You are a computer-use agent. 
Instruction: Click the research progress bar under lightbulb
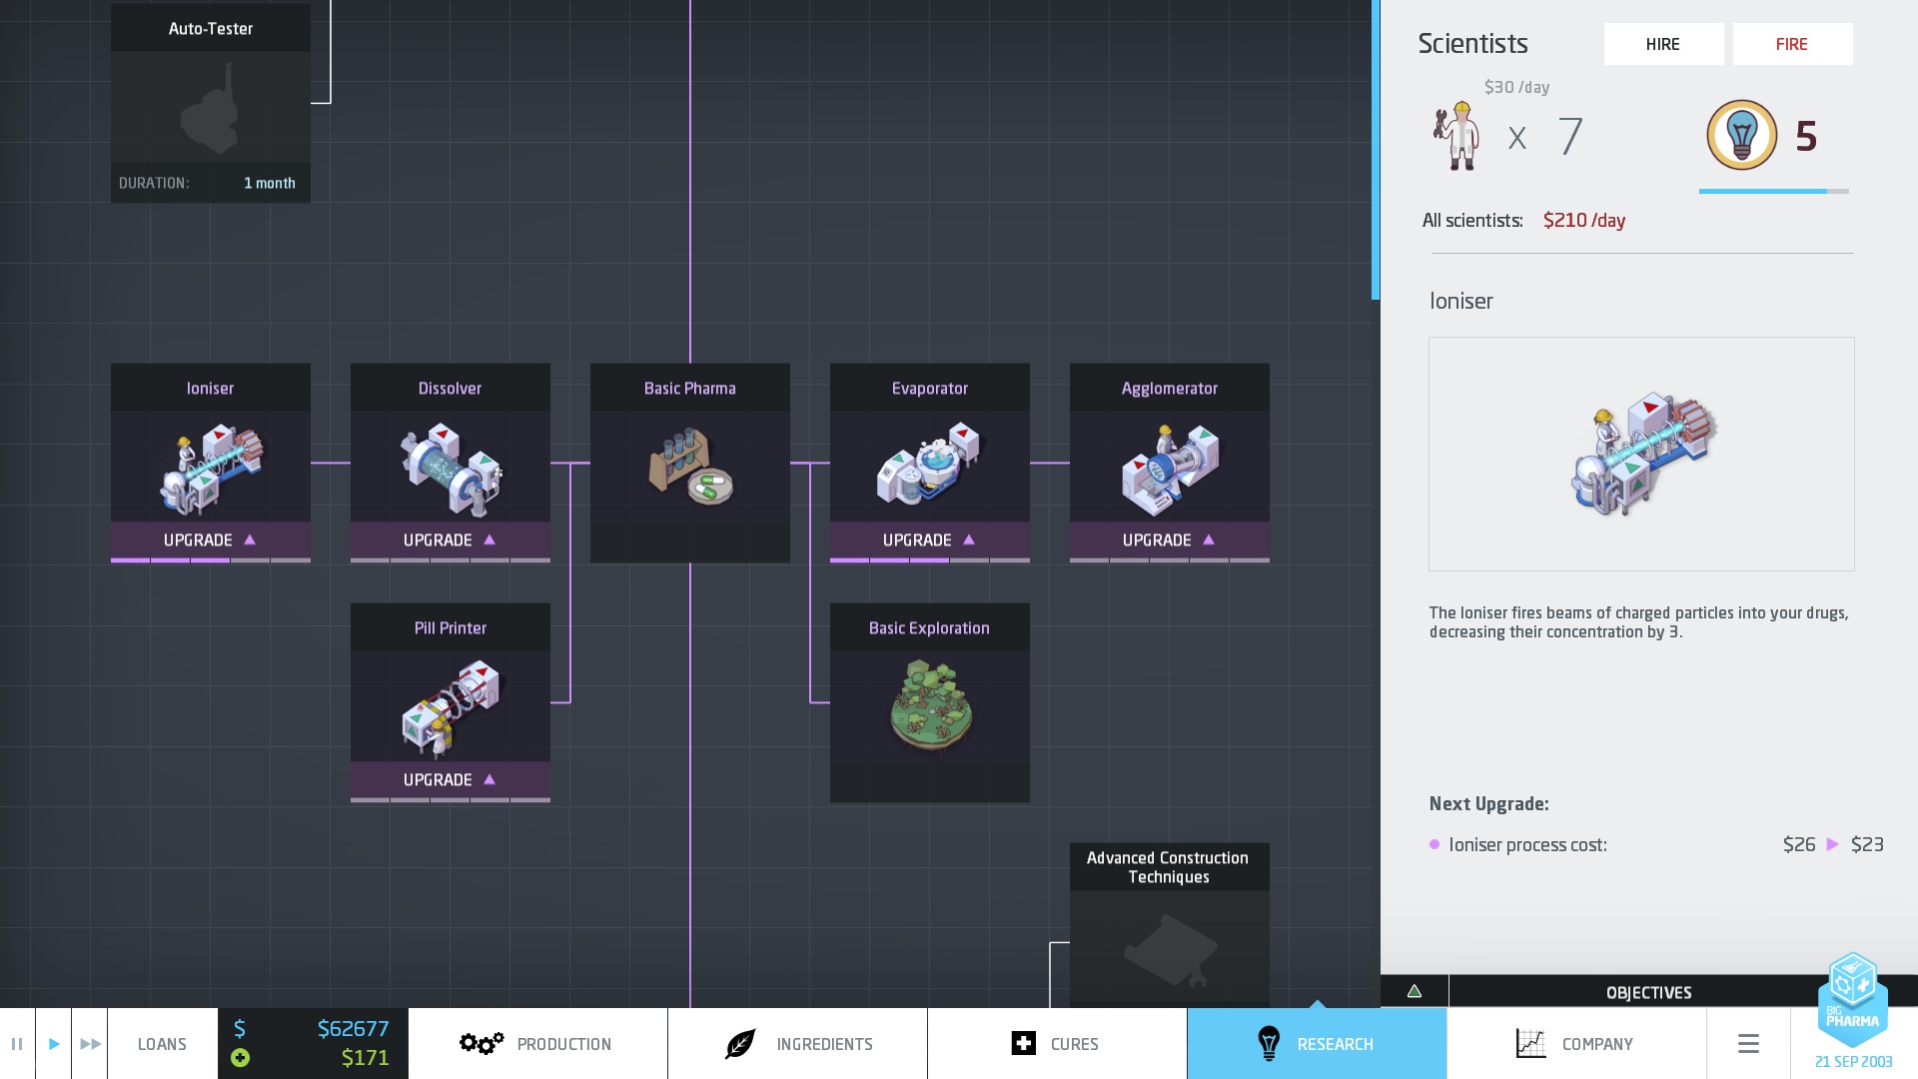(x=1773, y=191)
